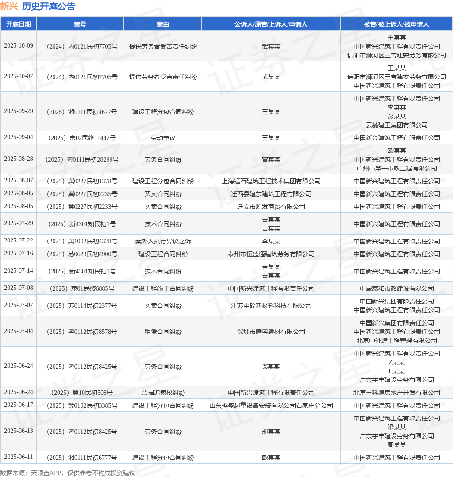The width and height of the screenshot is (453, 477).
Task: Click the 劳动争议 case cause cell
Action: [x=163, y=138]
